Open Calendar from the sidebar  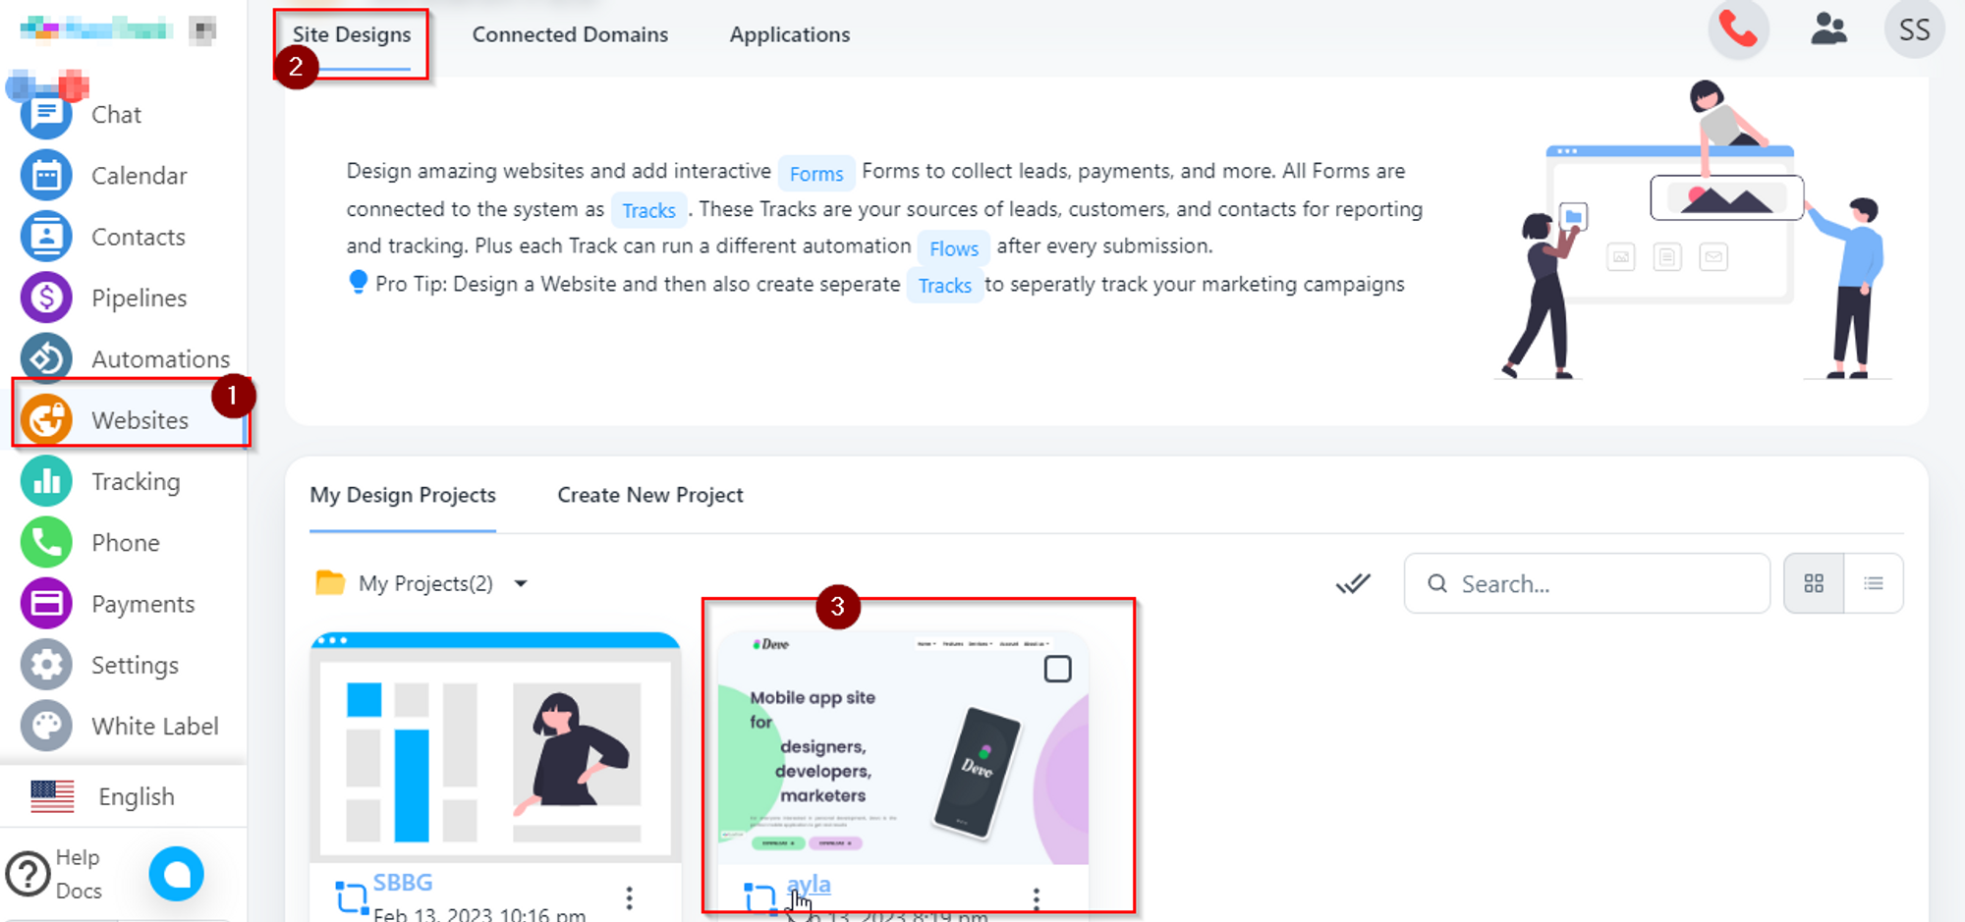tap(46, 176)
